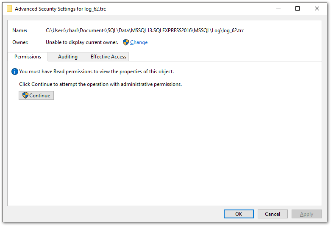Click the greyed-out Apply button
The height and width of the screenshot is (226, 331).
(x=306, y=214)
